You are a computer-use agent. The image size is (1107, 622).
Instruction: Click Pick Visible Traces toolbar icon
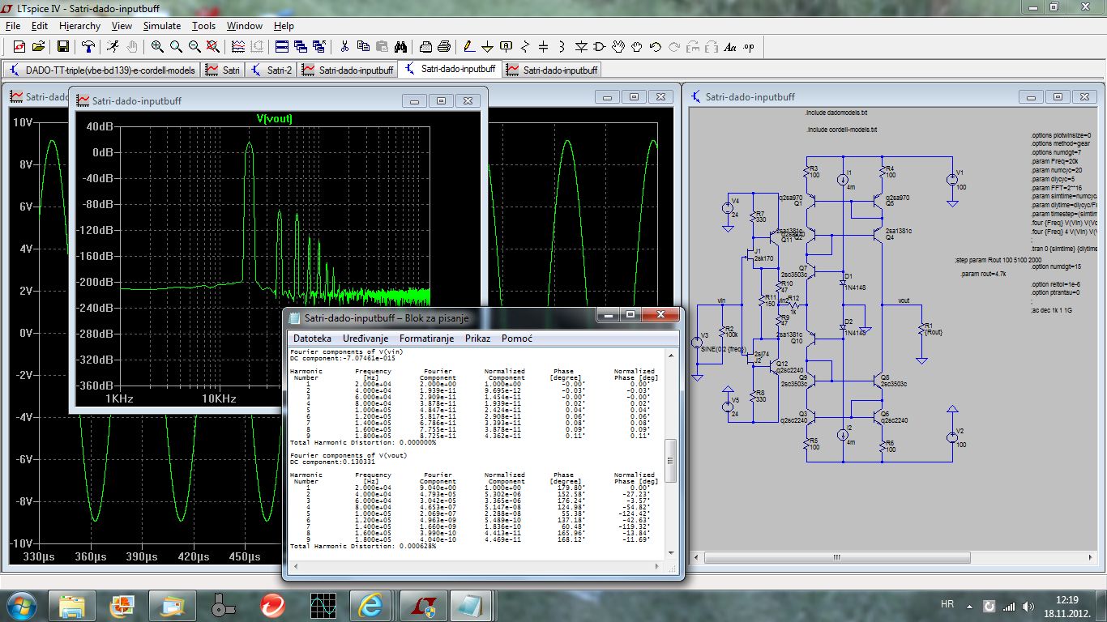coord(238,46)
